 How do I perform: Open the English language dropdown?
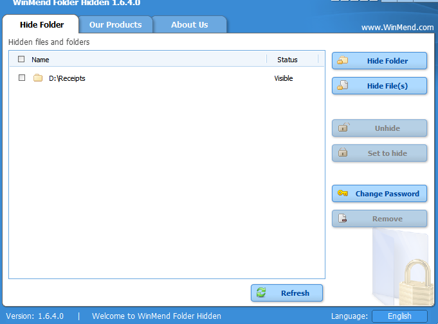[x=399, y=316]
